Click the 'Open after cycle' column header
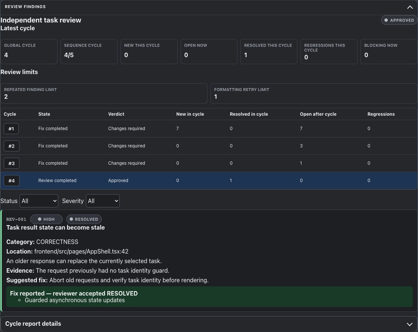Viewport: 418px width, 332px height. pyautogui.click(x=318, y=114)
